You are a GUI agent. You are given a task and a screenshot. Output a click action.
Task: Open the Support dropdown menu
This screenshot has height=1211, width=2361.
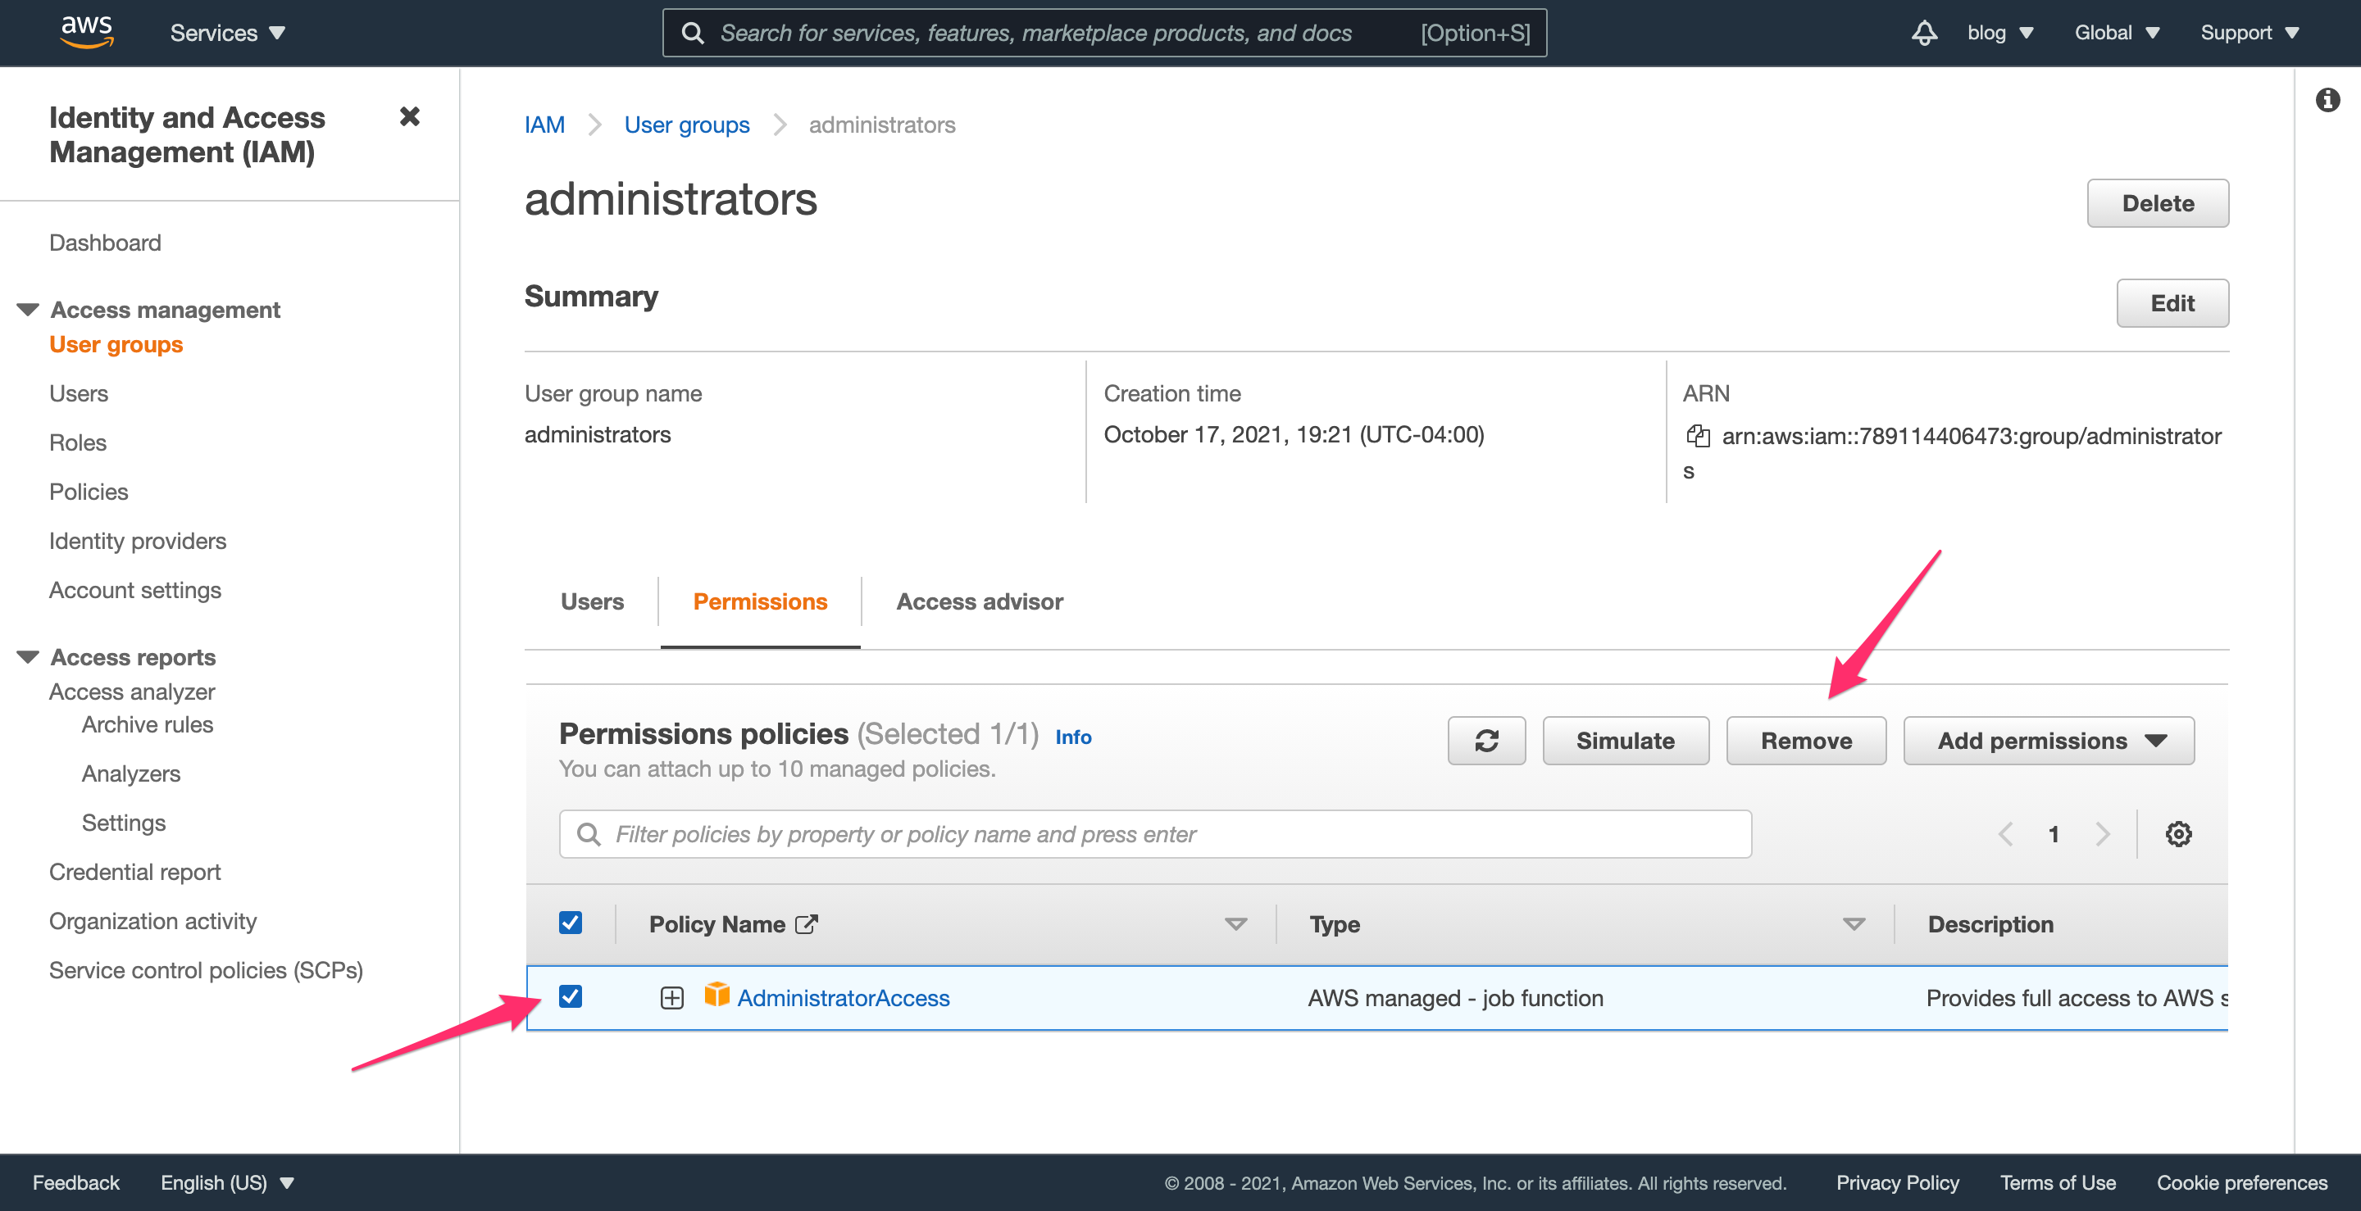(2250, 33)
